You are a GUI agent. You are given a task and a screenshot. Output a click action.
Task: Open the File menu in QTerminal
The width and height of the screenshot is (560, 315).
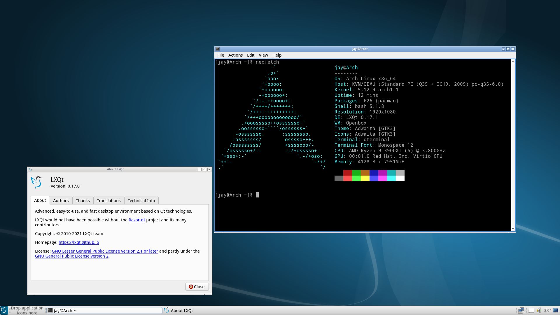[x=220, y=55]
